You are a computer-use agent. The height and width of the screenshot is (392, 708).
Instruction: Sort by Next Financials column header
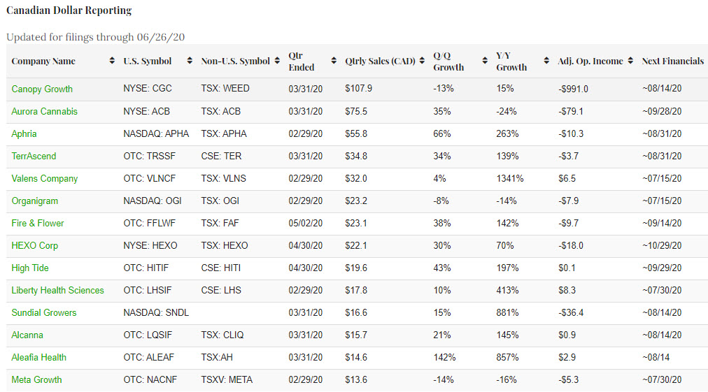tap(672, 61)
